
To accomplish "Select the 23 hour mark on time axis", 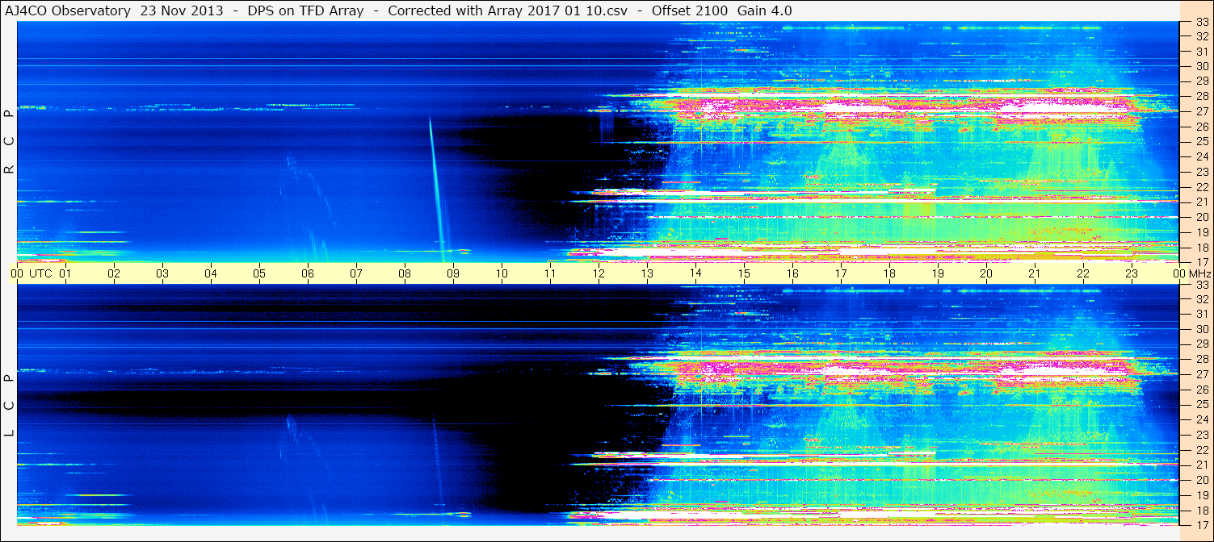I will 1132,273.
